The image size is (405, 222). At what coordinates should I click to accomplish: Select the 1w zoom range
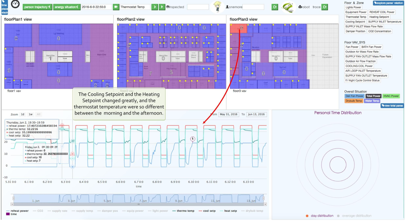30,114
